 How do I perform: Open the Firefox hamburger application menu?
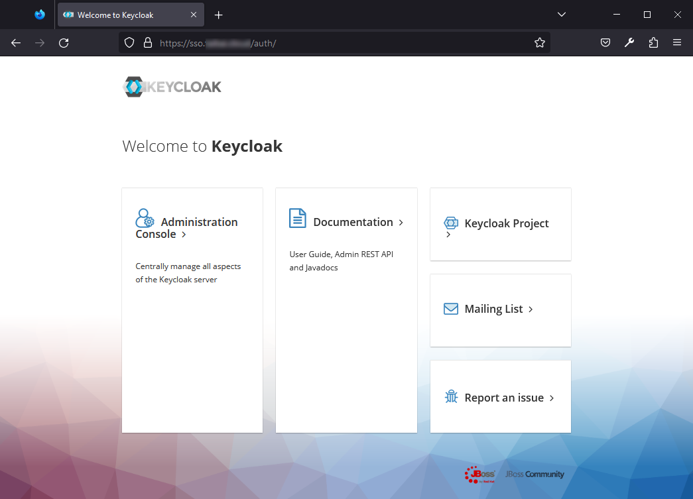(677, 43)
